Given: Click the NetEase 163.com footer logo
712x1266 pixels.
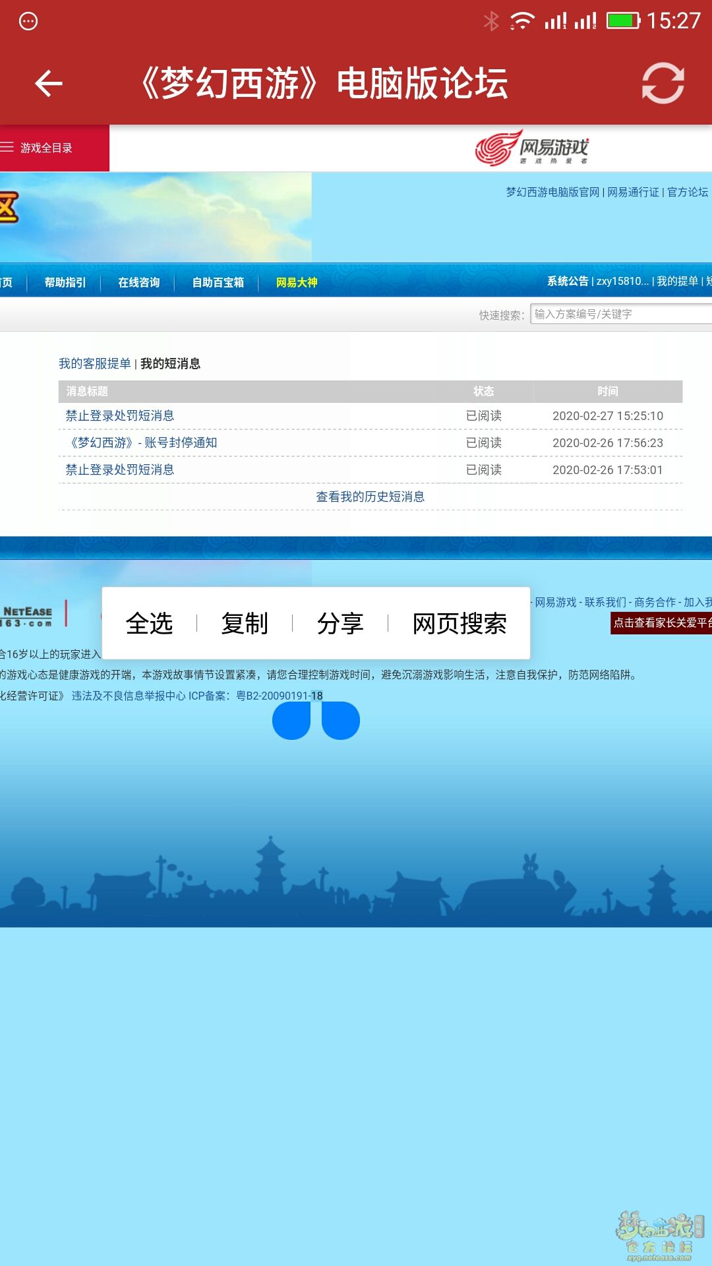Looking at the screenshot, I should coord(28,616).
